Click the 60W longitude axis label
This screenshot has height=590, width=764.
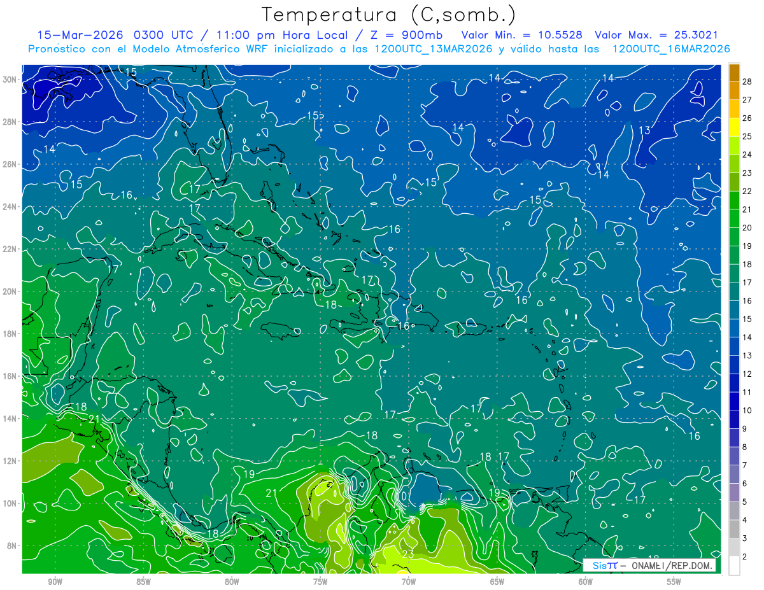point(586,582)
